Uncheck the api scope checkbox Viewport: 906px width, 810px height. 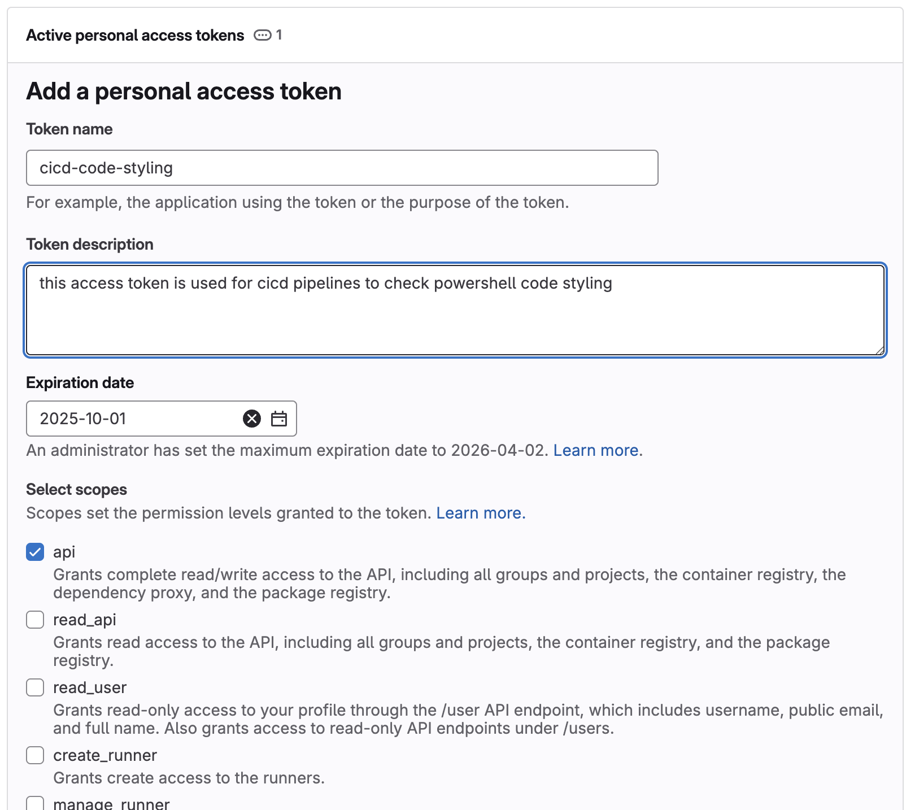pyautogui.click(x=35, y=552)
